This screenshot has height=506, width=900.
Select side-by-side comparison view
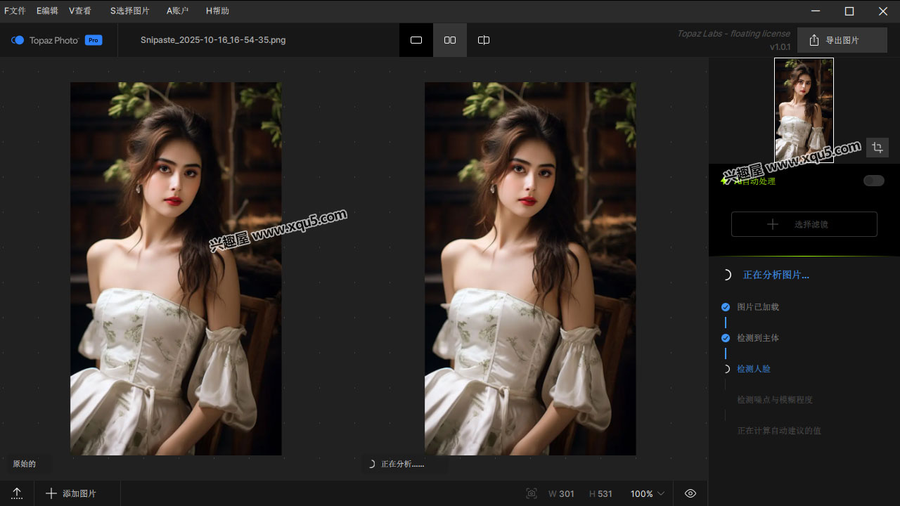tap(450, 40)
